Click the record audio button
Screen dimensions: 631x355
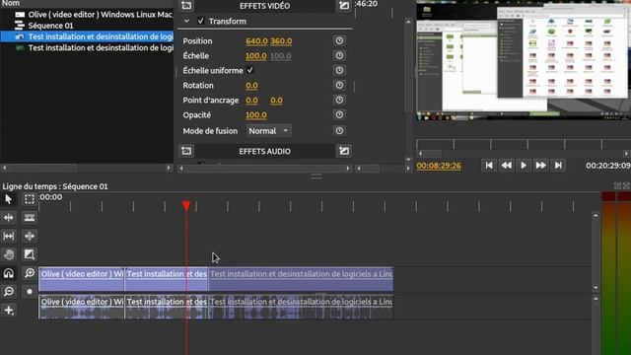[30, 292]
